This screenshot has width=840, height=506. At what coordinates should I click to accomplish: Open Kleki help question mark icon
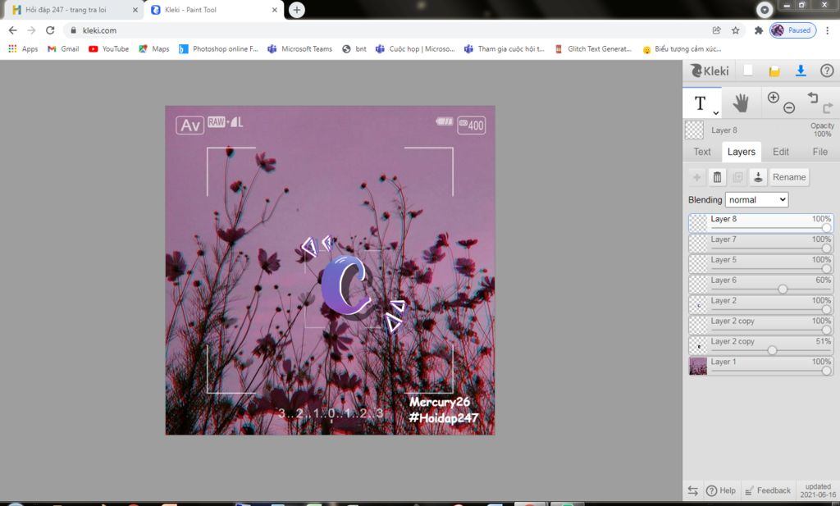pyautogui.click(x=827, y=71)
